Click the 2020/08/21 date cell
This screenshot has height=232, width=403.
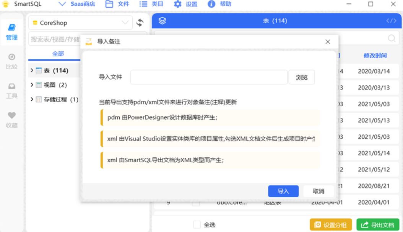374,186
